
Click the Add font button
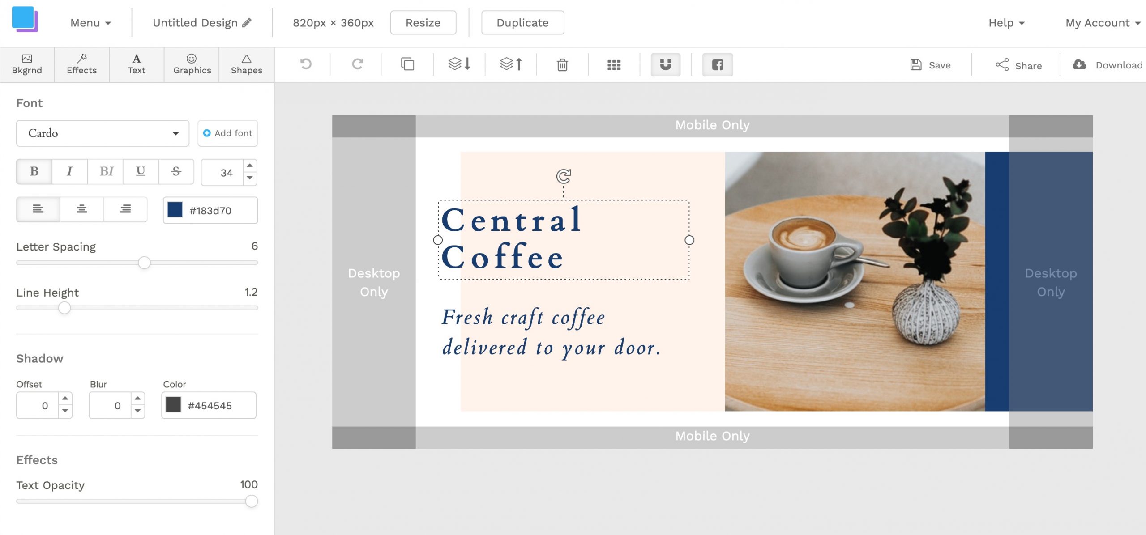[228, 134]
